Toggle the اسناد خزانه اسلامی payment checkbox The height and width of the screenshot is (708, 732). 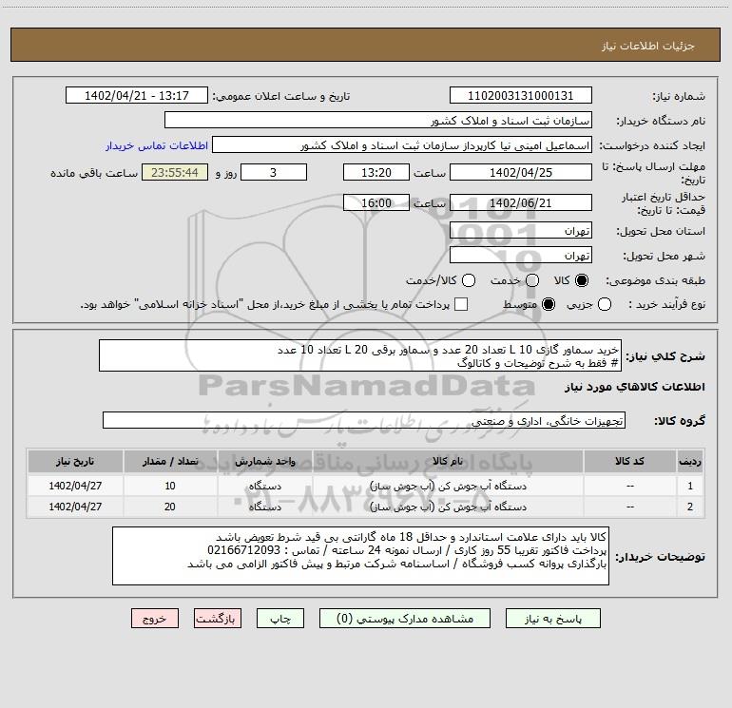[461, 304]
